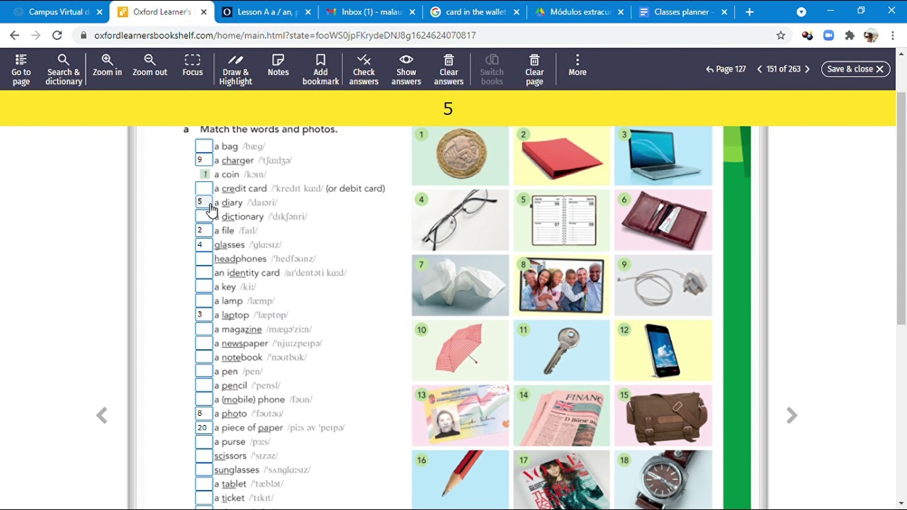Open the Chrome extensions puzzle icon

click(850, 35)
